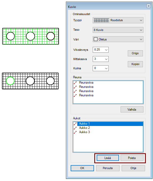Open the Väri dropdown showing Oletus
Viewport: 153px width, 181px height.
tap(118, 39)
